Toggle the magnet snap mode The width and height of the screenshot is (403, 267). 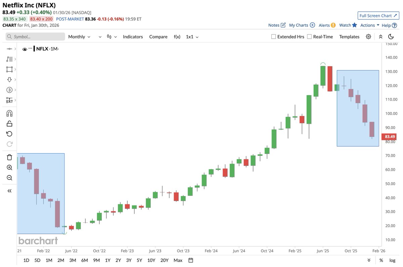click(x=9, y=113)
